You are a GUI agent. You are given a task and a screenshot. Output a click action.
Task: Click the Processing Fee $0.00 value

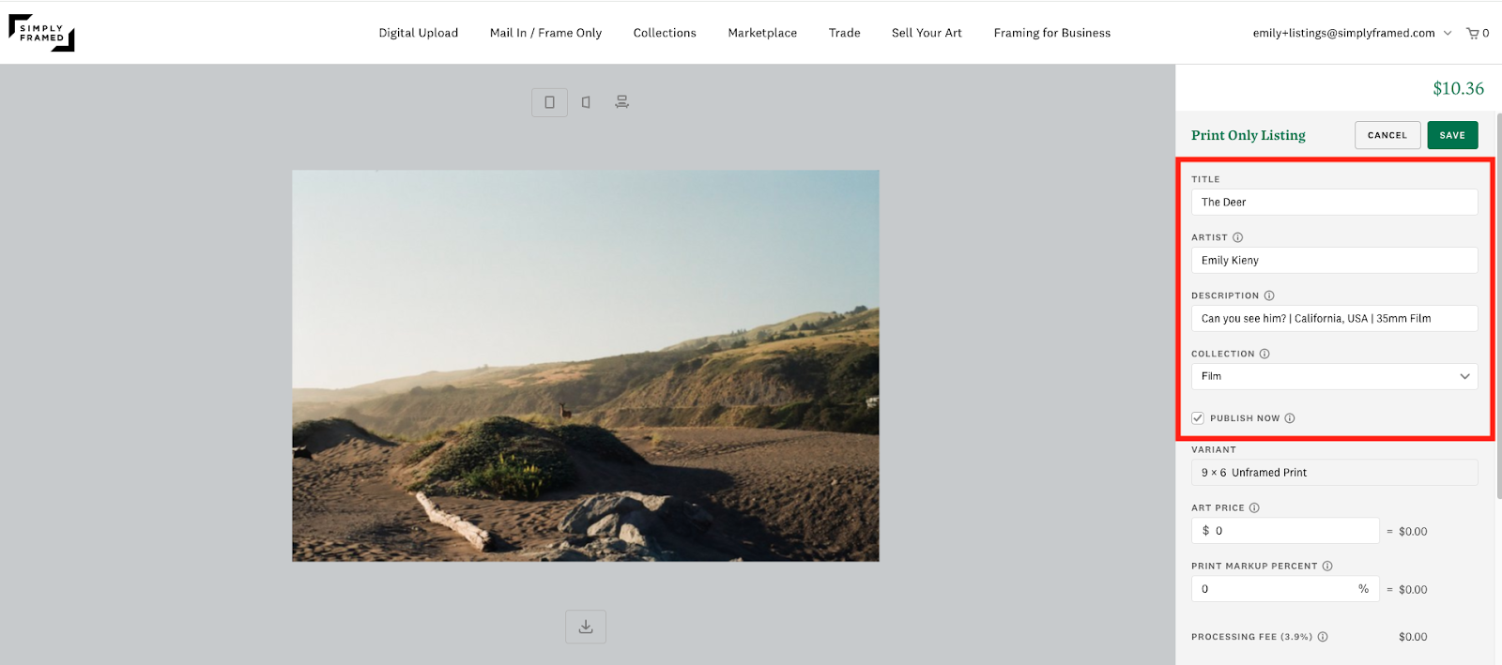[x=1413, y=637]
